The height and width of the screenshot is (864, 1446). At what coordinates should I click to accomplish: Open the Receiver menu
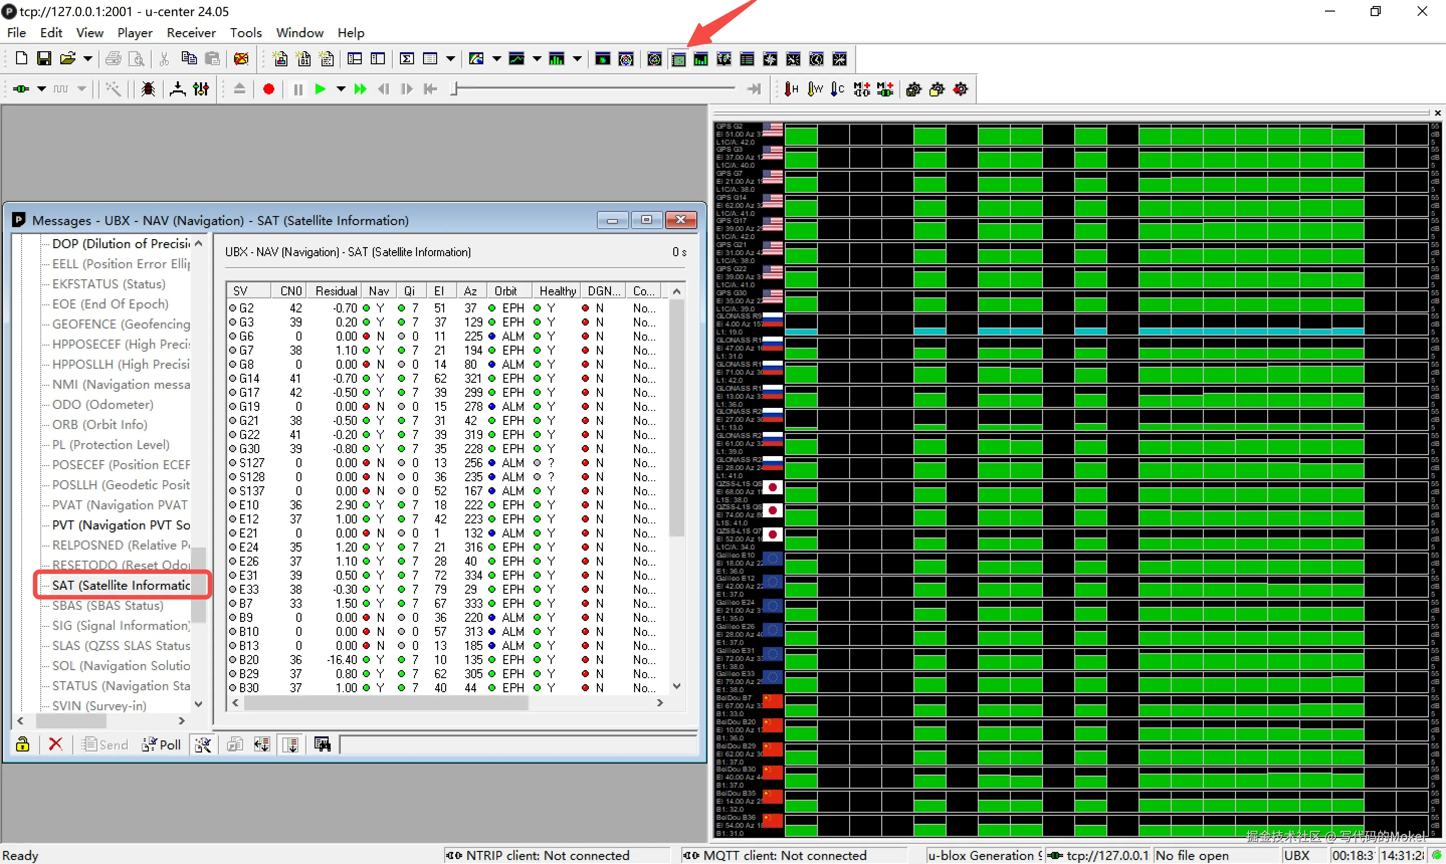pyautogui.click(x=190, y=33)
